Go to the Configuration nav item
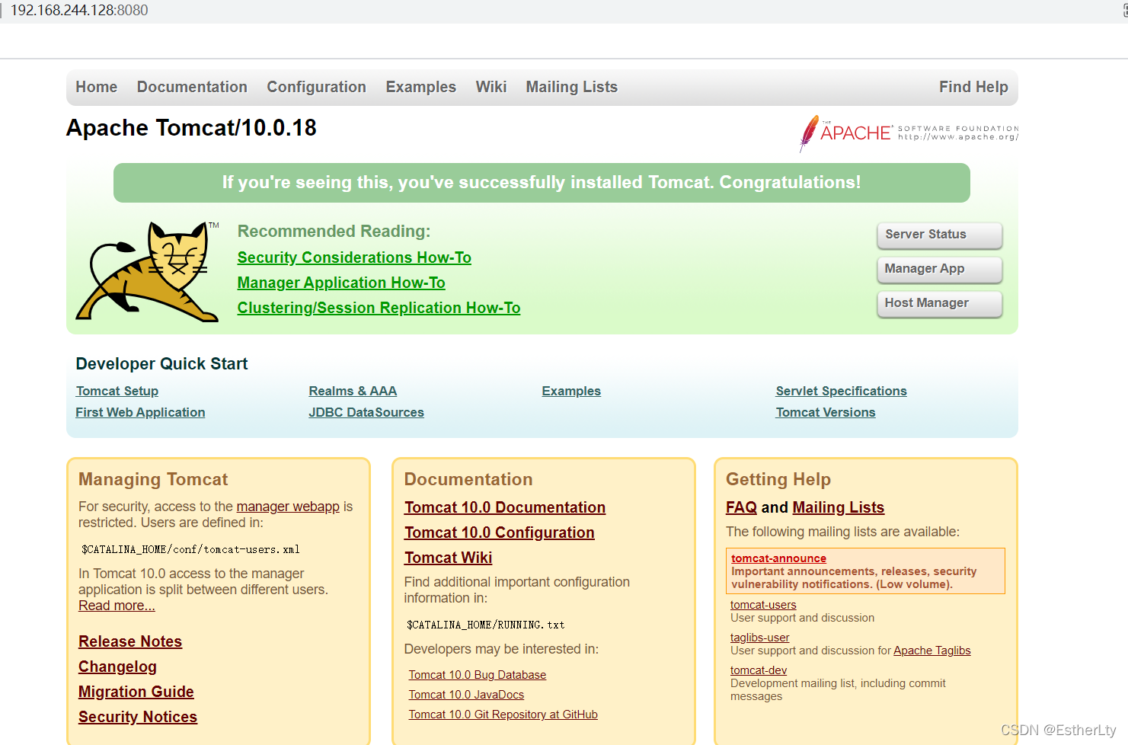The width and height of the screenshot is (1128, 745). point(316,87)
